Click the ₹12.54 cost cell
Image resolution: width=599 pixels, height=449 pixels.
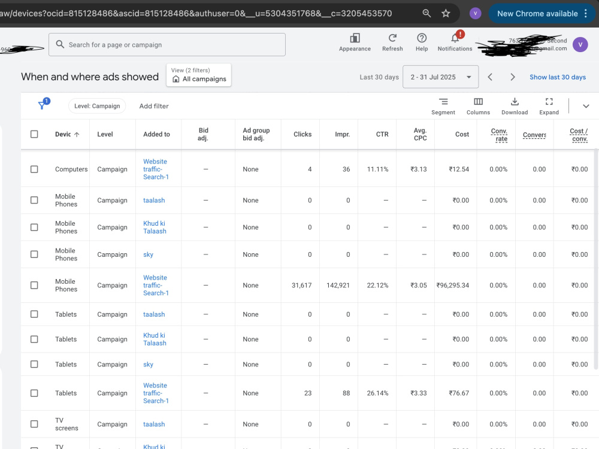click(x=459, y=169)
